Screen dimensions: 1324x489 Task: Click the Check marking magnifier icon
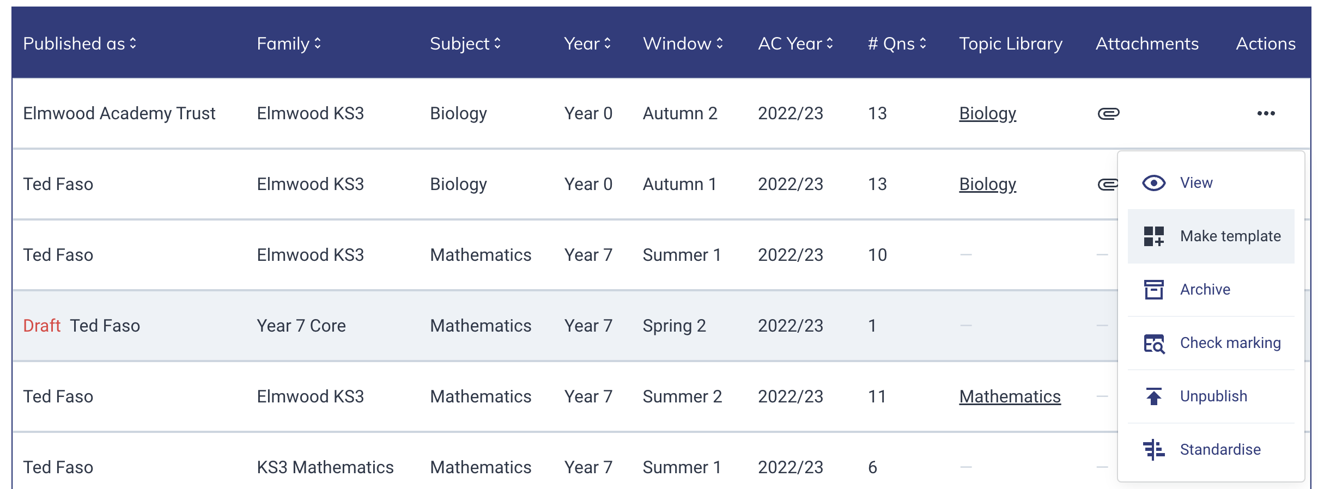pyautogui.click(x=1153, y=343)
